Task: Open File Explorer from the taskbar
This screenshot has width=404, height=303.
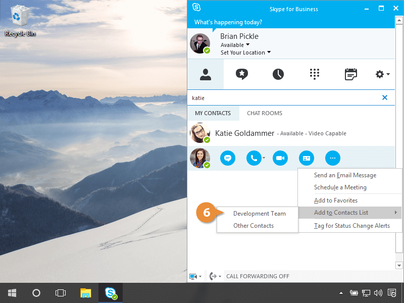Action: coord(86,293)
